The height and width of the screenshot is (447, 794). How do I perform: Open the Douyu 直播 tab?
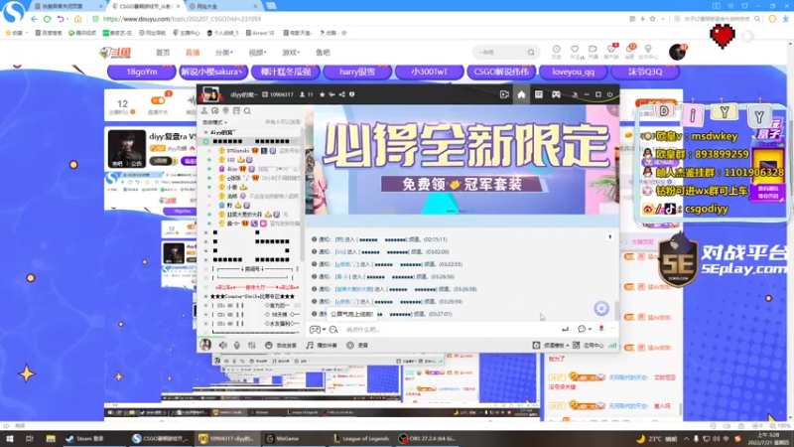pos(193,53)
